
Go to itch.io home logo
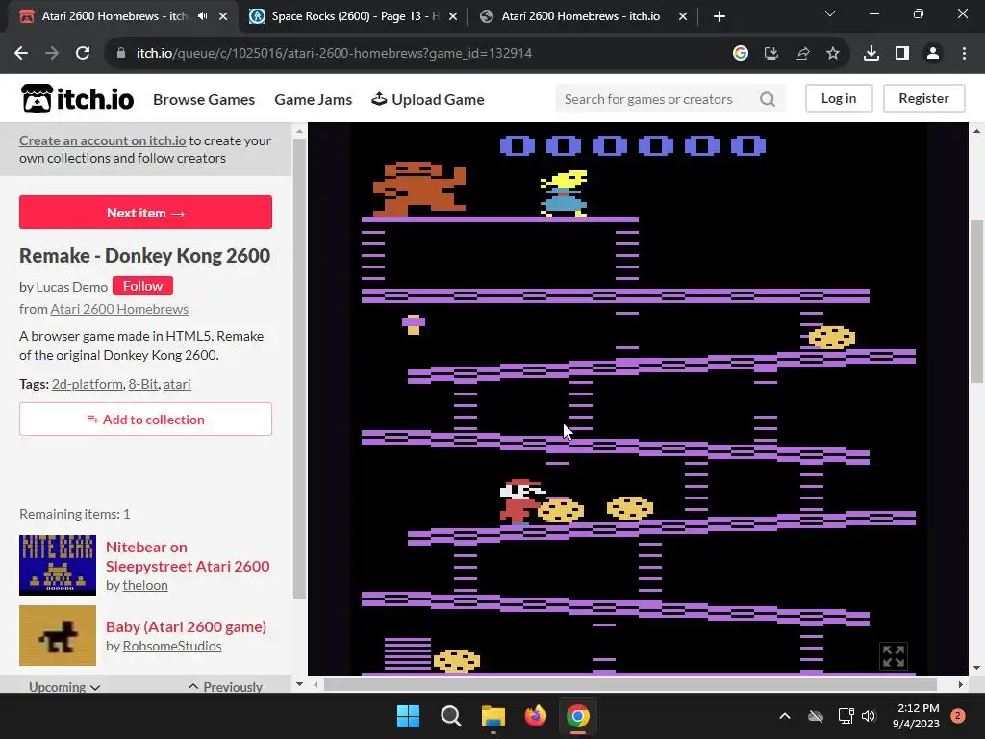coord(77,99)
